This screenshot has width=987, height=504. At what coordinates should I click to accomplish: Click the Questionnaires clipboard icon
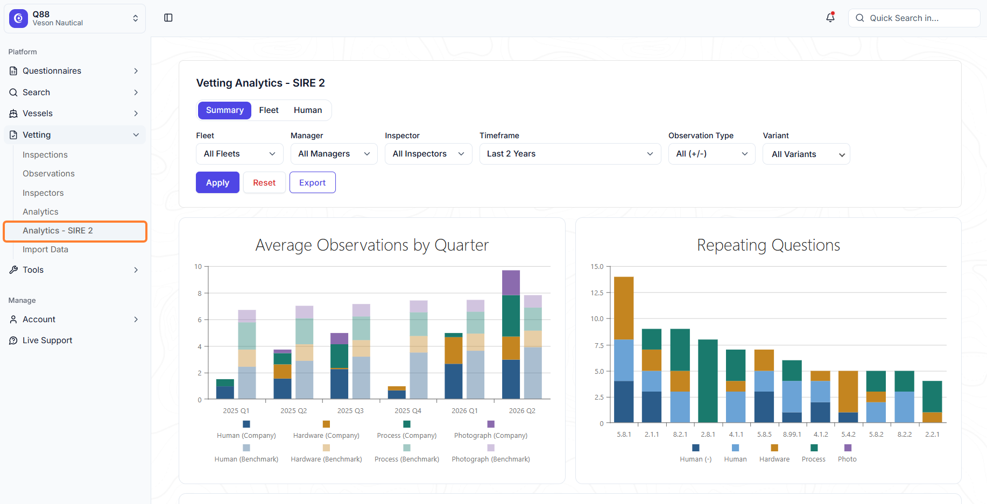(x=13, y=71)
